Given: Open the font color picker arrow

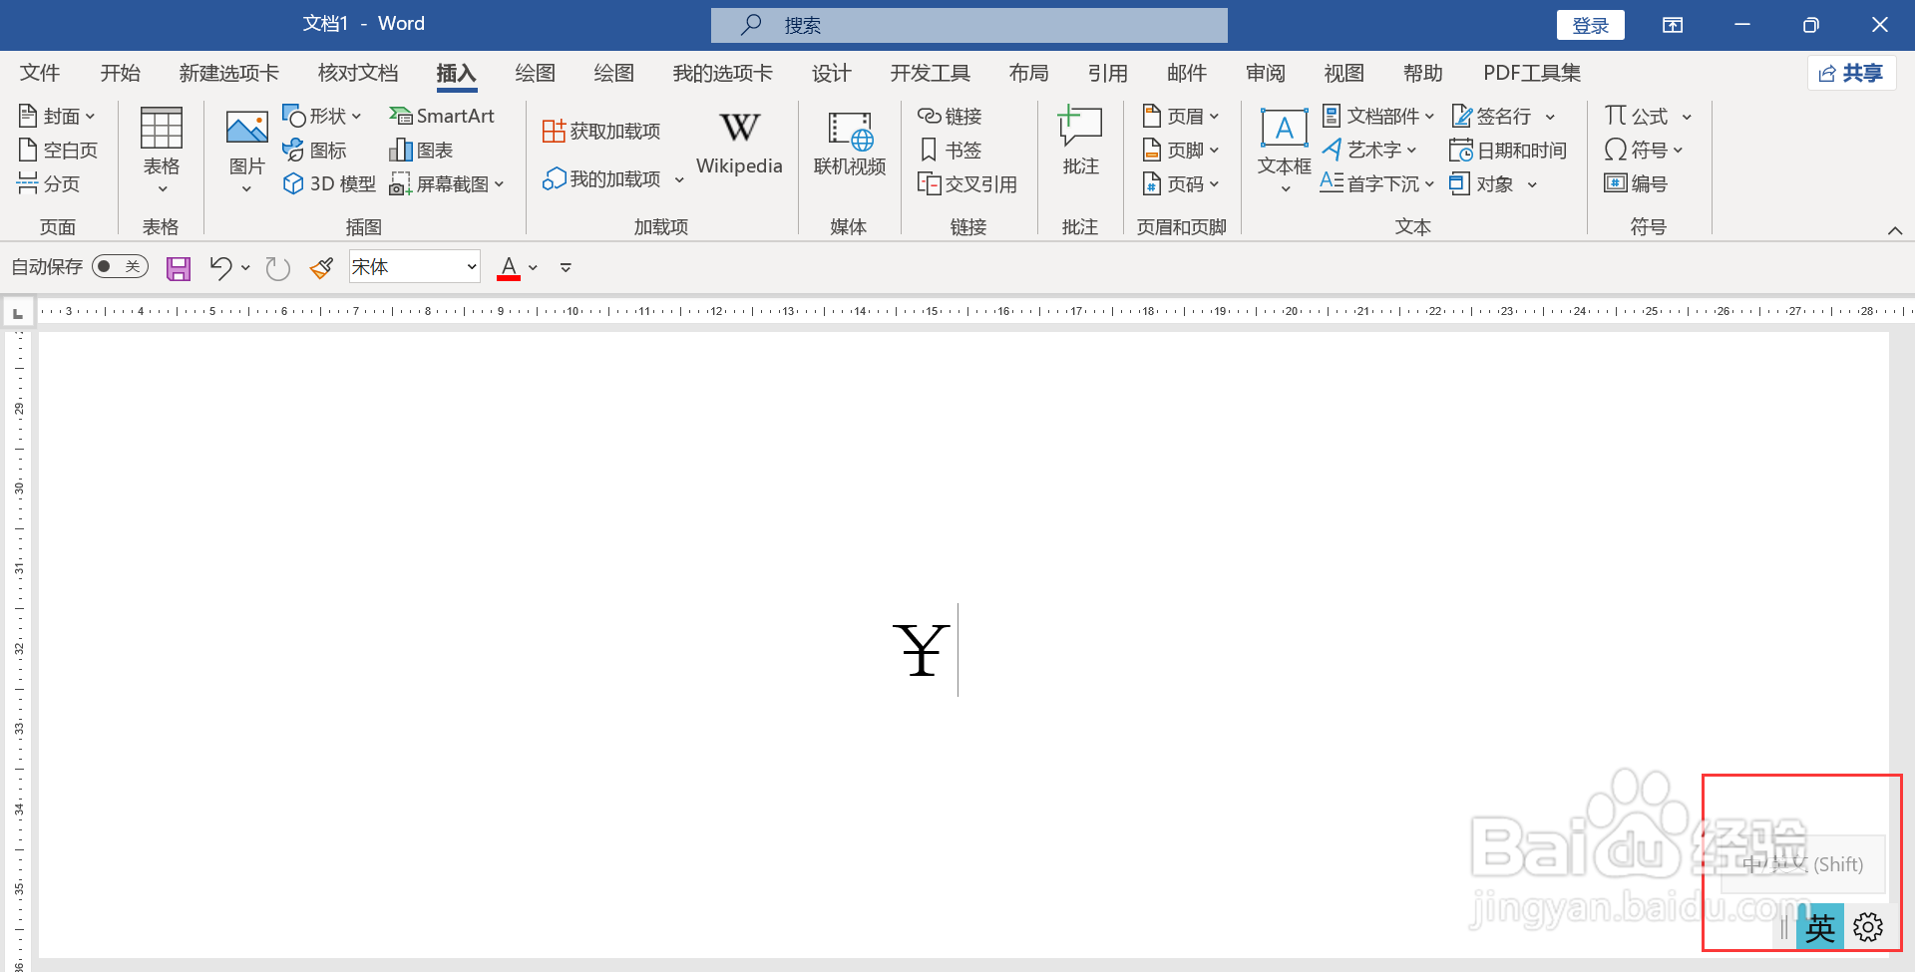Looking at the screenshot, I should coord(533,267).
